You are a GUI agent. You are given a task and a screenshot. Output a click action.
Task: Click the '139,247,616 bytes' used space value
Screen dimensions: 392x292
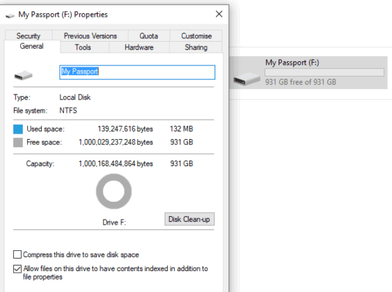point(125,129)
